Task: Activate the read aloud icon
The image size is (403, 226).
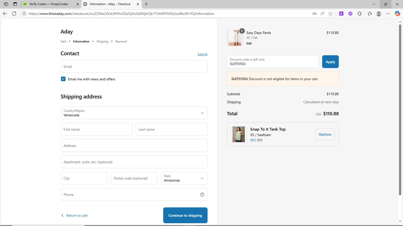Action: click(322, 13)
